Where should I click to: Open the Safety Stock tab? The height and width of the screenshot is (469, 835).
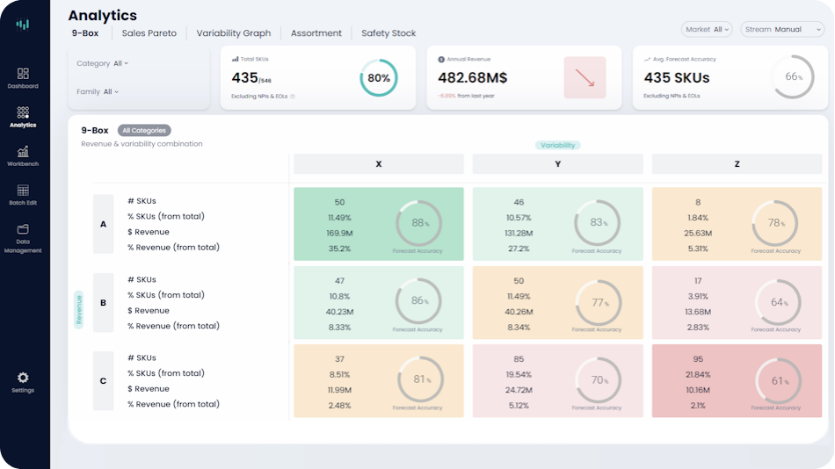(388, 33)
